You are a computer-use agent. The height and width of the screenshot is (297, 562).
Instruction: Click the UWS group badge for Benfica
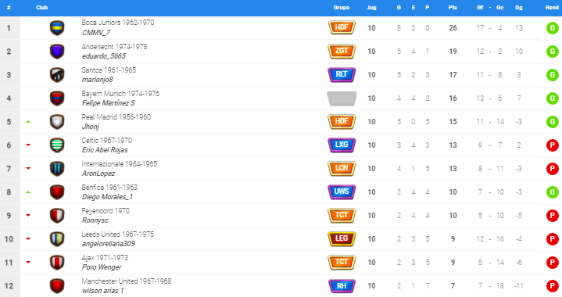coord(342,191)
